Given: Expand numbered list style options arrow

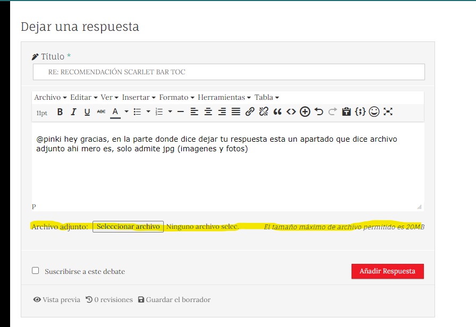Looking at the screenshot, I should pyautogui.click(x=170, y=111).
